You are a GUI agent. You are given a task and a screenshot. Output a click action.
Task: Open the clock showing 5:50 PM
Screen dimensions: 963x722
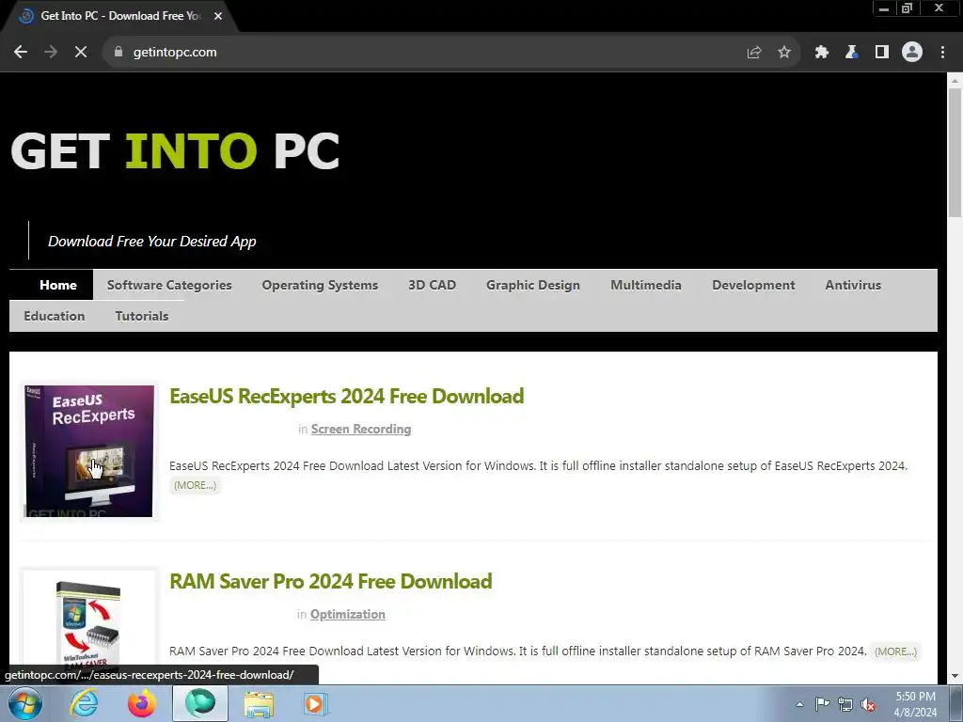(x=915, y=704)
